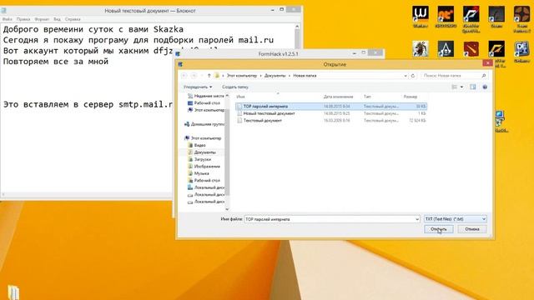Open The Witcher desktop shortcut
Image resolution: width=534 pixels, height=300 pixels.
coord(421,15)
